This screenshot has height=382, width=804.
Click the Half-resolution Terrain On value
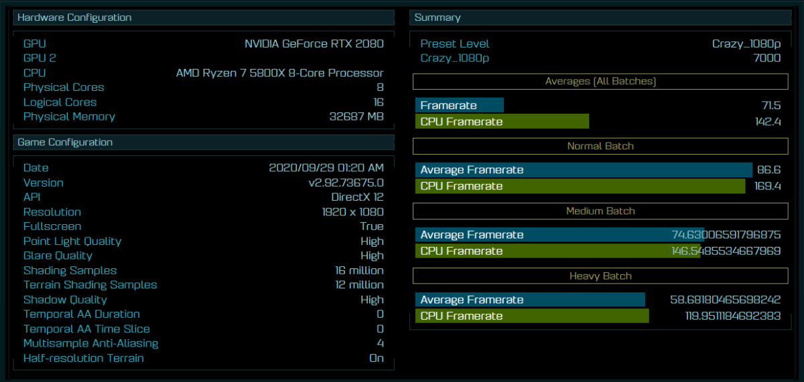click(x=377, y=358)
